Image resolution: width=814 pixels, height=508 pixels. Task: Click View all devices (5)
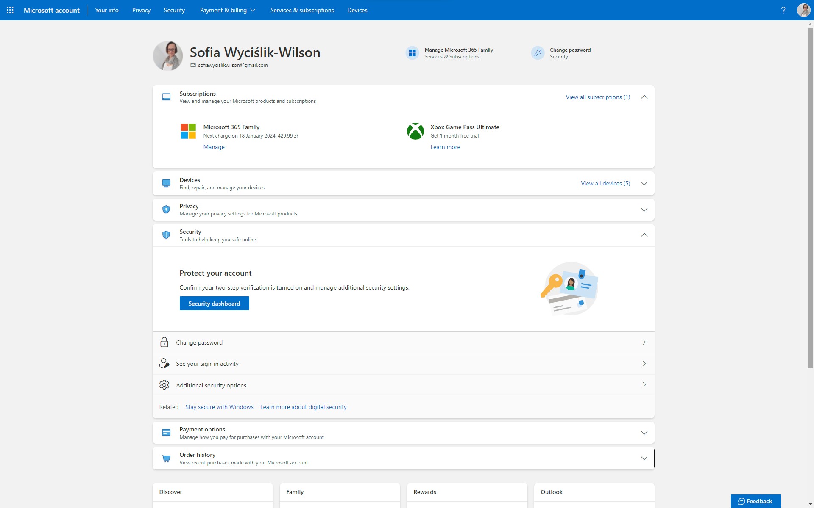click(x=605, y=183)
